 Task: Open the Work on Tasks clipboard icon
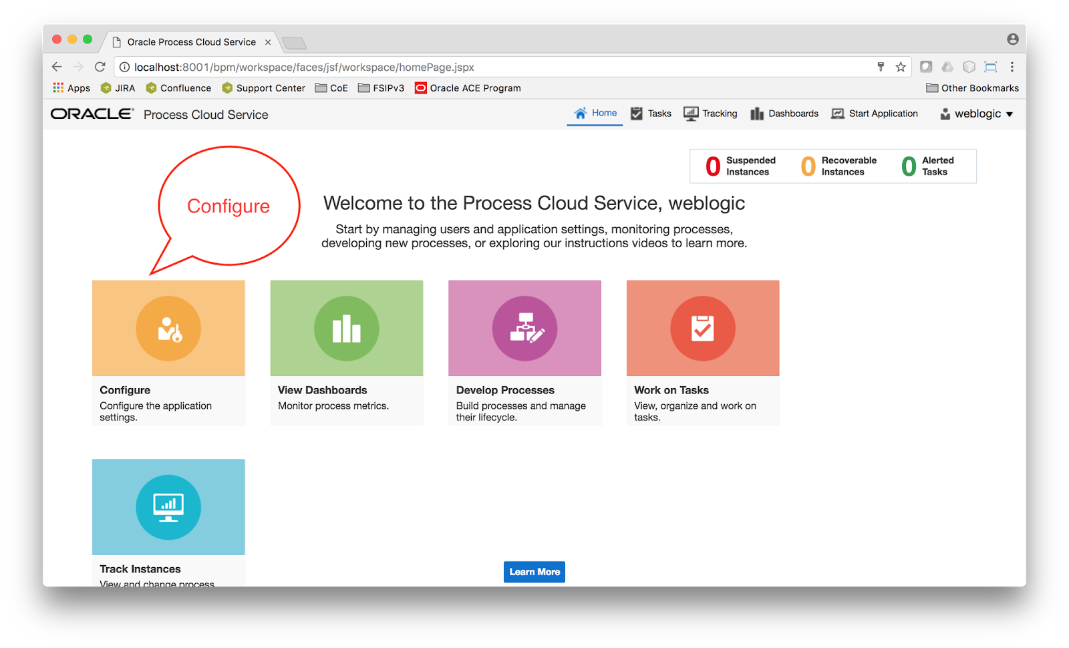point(702,328)
